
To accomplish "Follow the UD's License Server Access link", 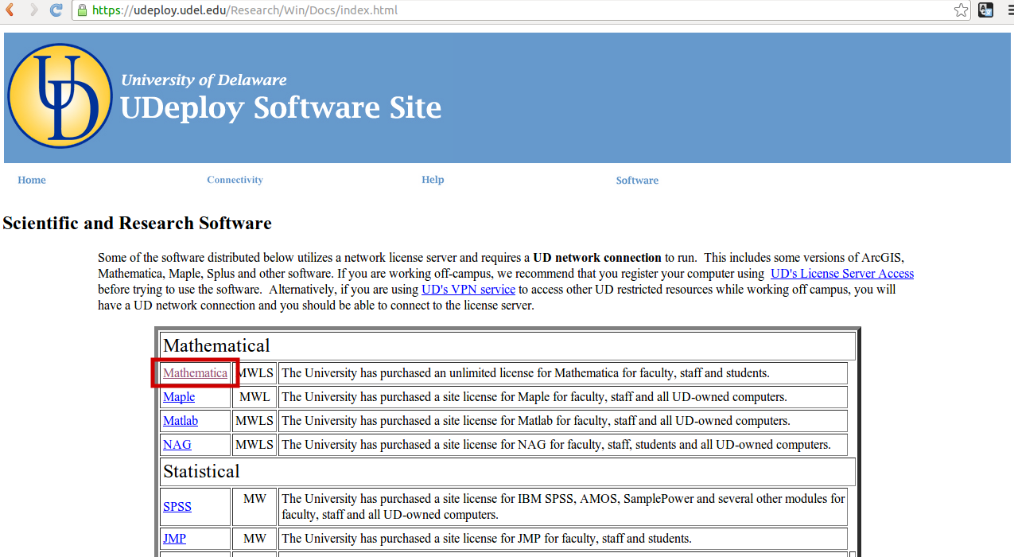I will coord(842,274).
